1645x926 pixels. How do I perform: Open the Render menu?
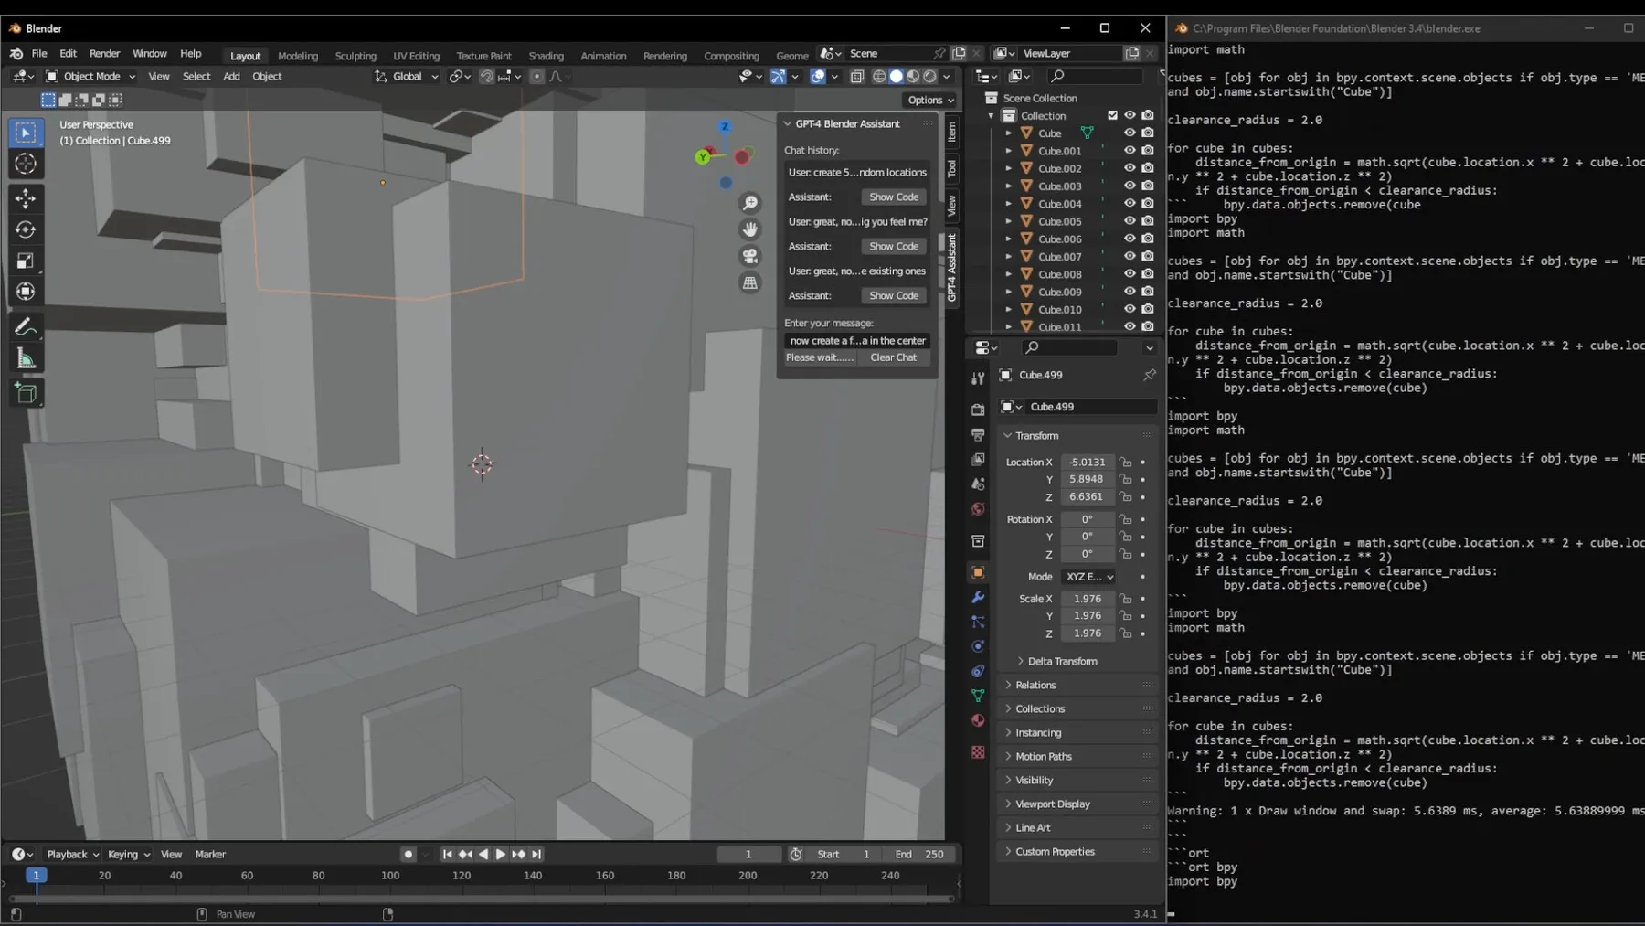[104, 54]
